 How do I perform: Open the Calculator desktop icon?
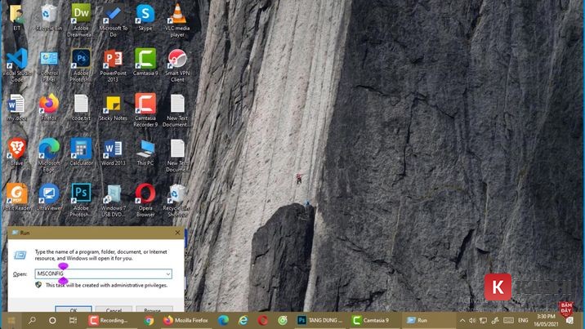81,152
